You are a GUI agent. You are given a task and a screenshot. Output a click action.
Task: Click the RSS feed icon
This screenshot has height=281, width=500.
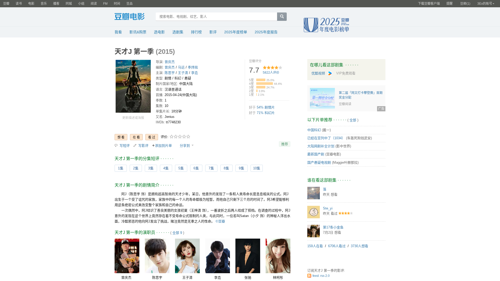pyautogui.click(x=309, y=276)
